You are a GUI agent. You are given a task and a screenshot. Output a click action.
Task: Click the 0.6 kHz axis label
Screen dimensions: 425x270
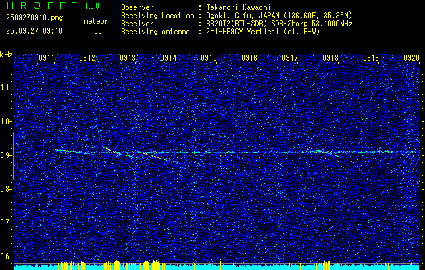tap(5, 256)
